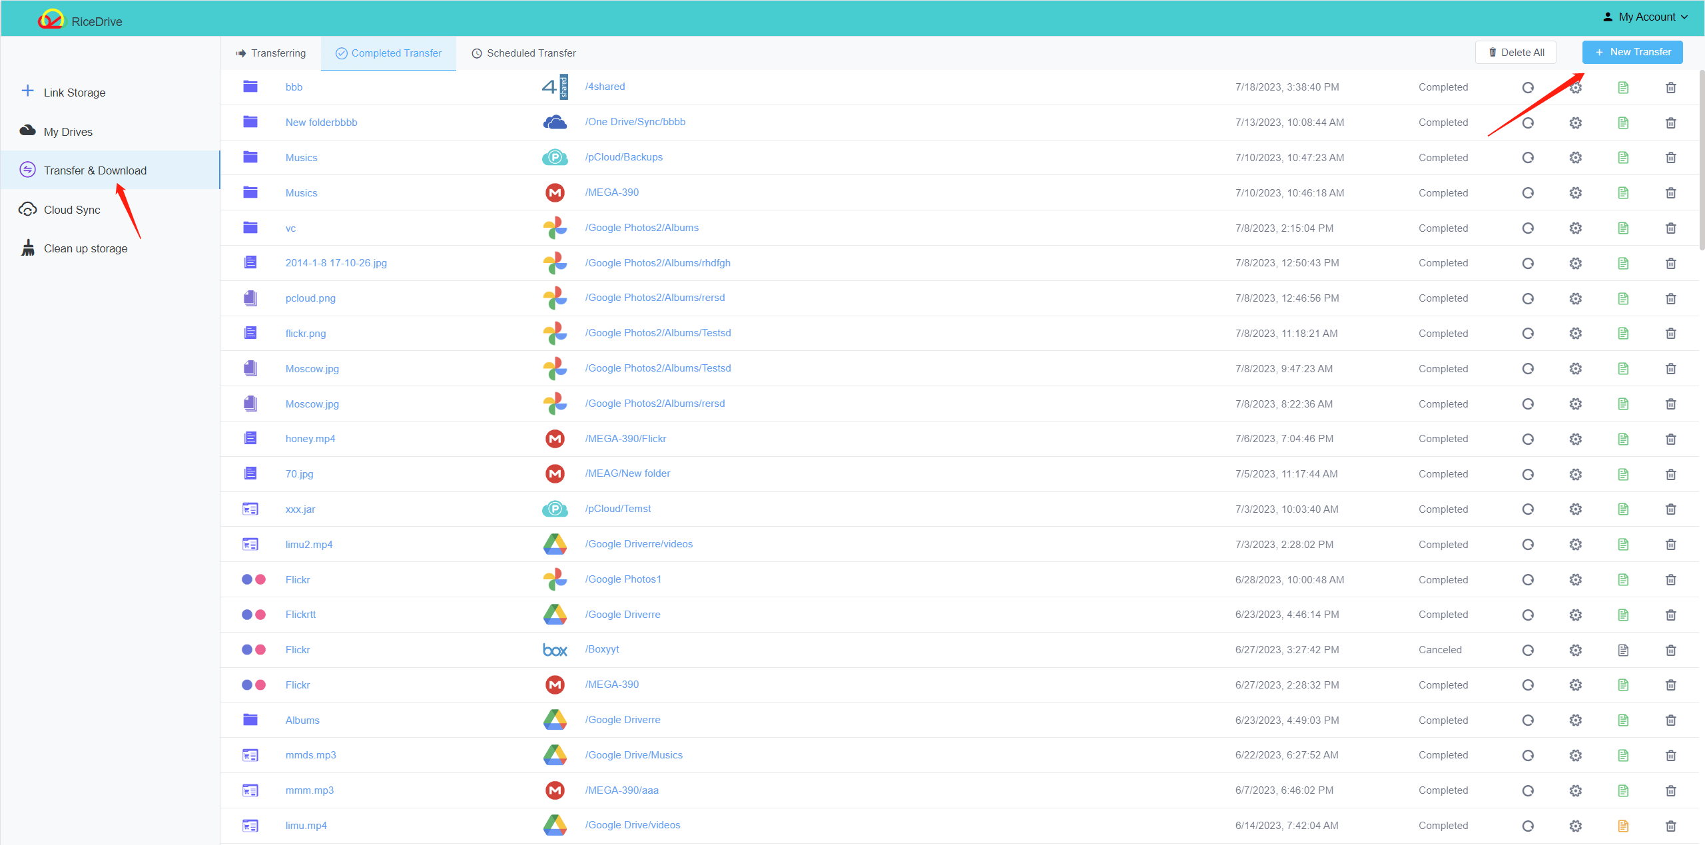The image size is (1705, 845).
Task: Click the Link Storage sidebar icon
Action: 28,91
